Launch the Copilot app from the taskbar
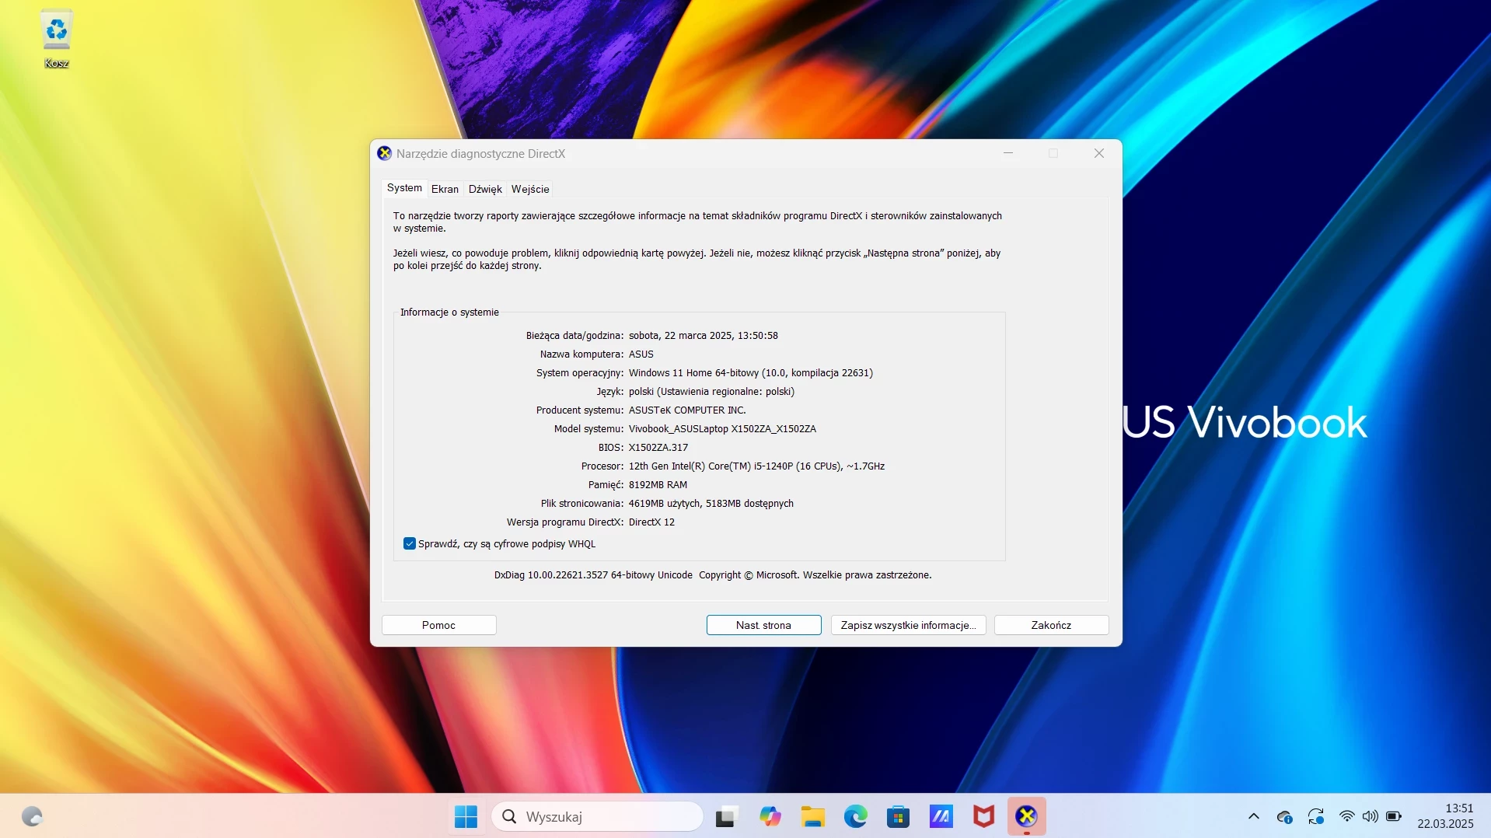 click(x=770, y=816)
